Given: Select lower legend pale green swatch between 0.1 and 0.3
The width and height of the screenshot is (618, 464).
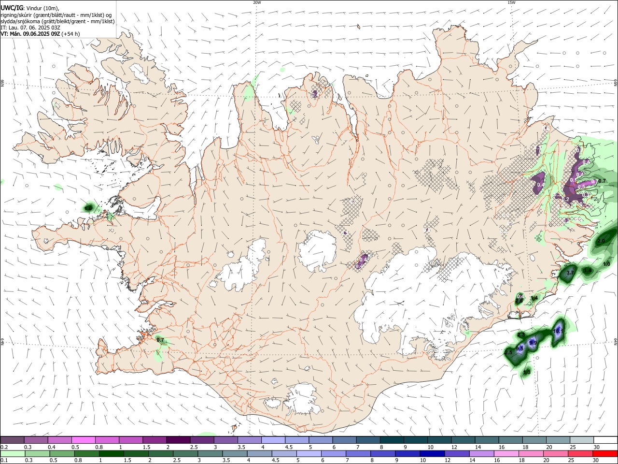Looking at the screenshot, I should (x=12, y=454).
